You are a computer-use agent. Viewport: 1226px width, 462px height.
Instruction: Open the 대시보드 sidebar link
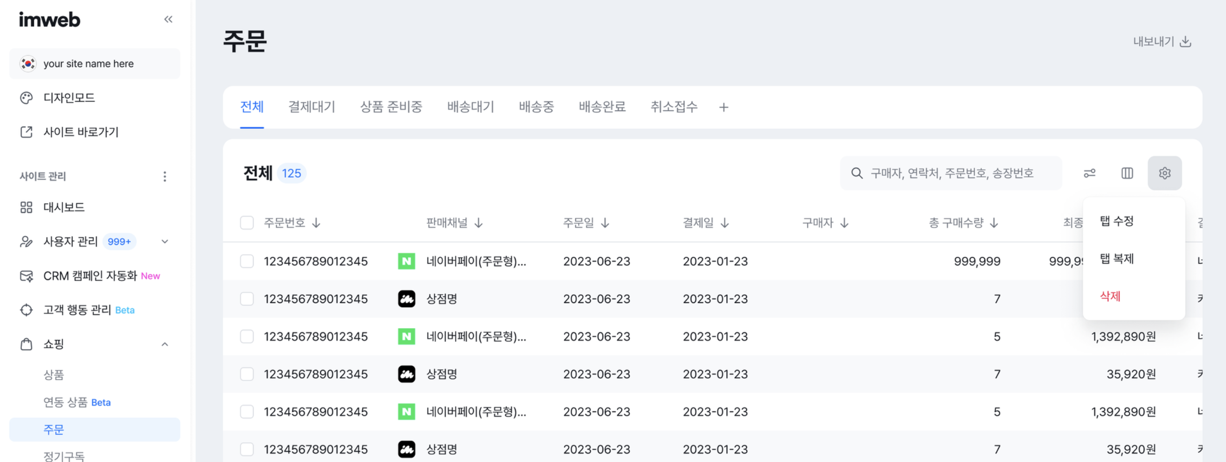(x=64, y=208)
